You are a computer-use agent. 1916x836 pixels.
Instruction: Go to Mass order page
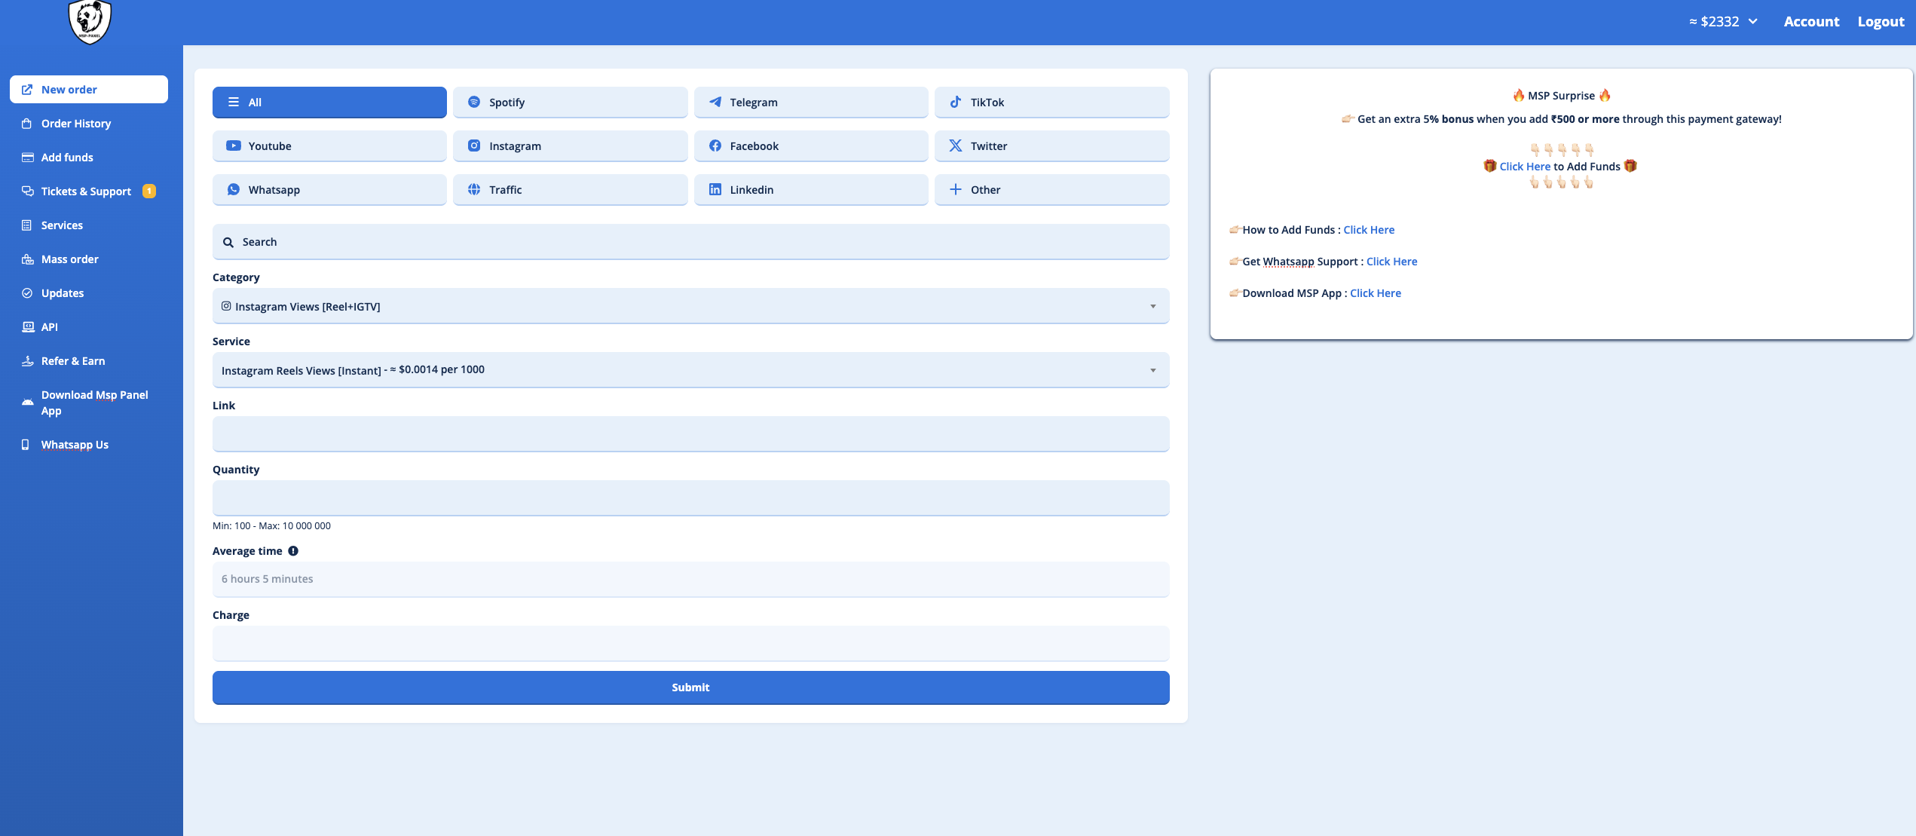[69, 259]
